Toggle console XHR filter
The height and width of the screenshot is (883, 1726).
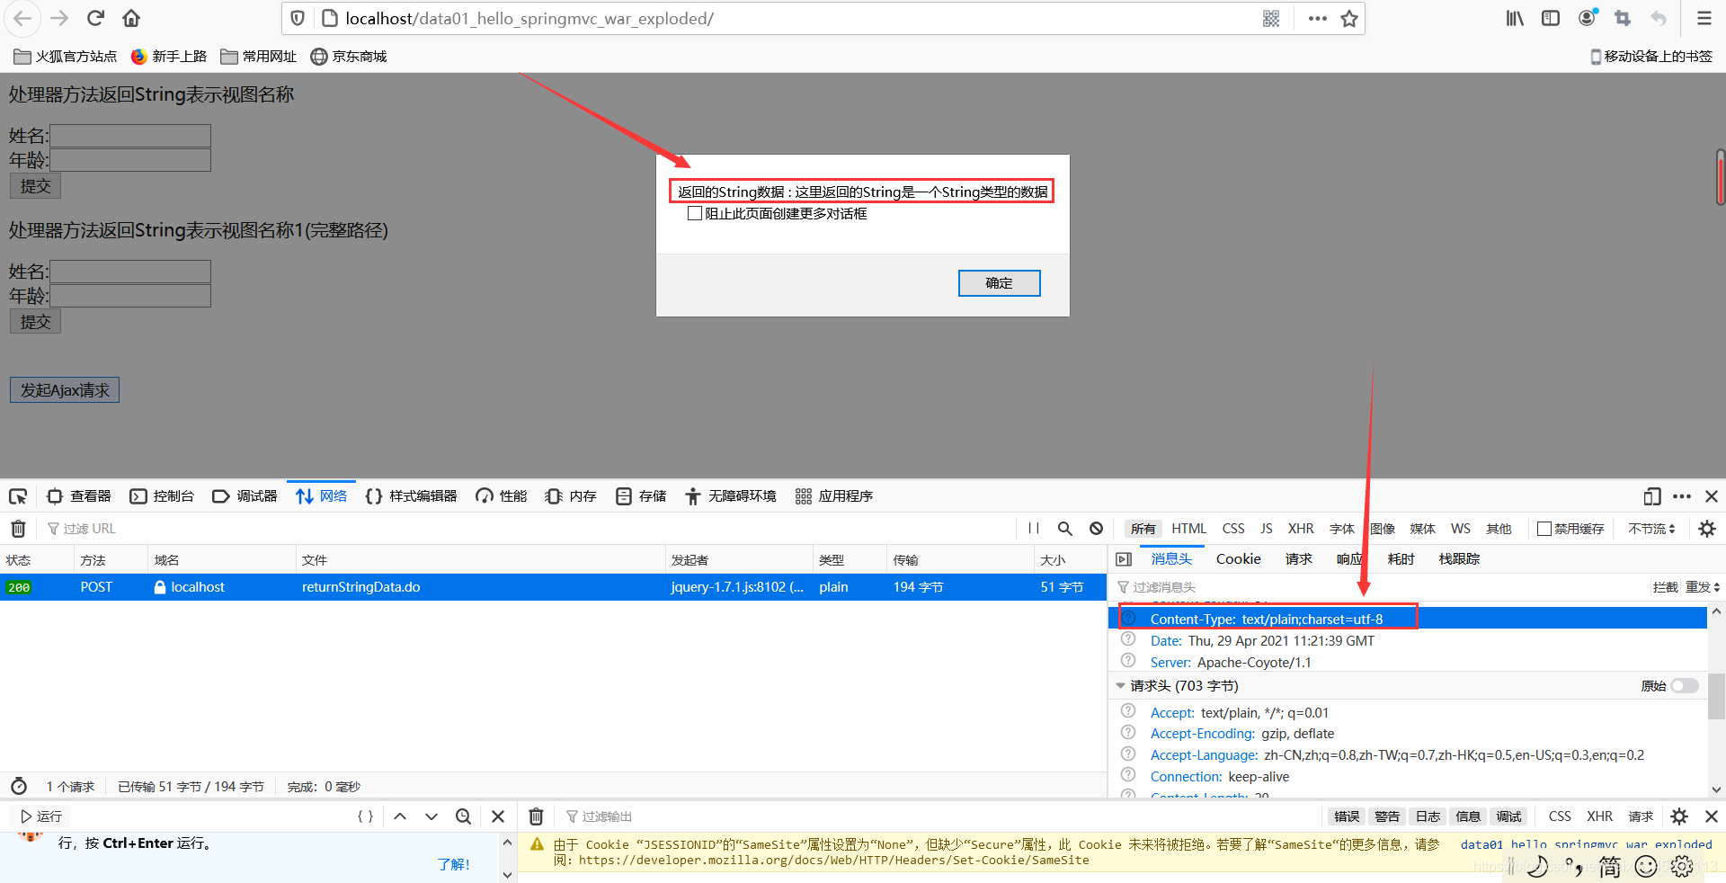[x=1599, y=816]
